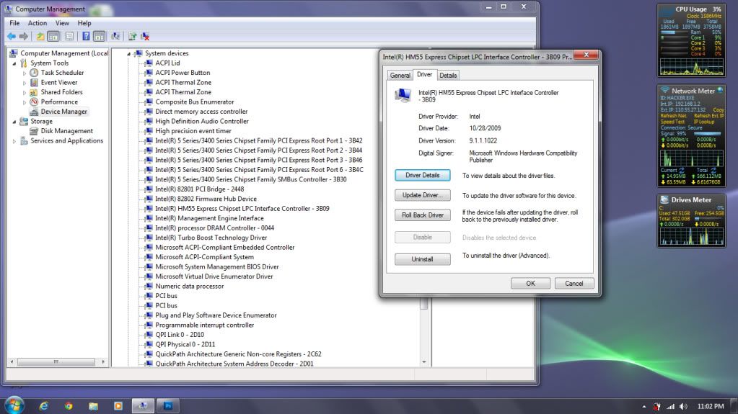Click the Up one level folder icon
The image size is (738, 414).
click(40, 36)
